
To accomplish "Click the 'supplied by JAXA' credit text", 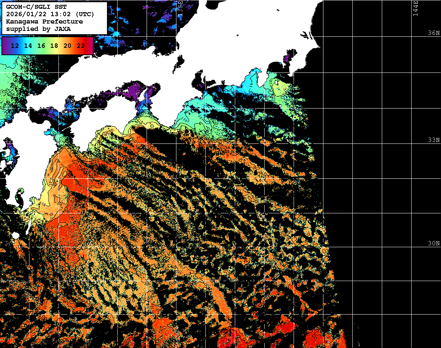I will tap(39, 29).
